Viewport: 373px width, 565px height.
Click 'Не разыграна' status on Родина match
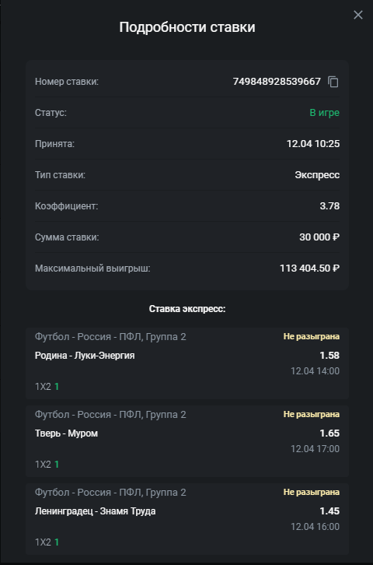[312, 336]
